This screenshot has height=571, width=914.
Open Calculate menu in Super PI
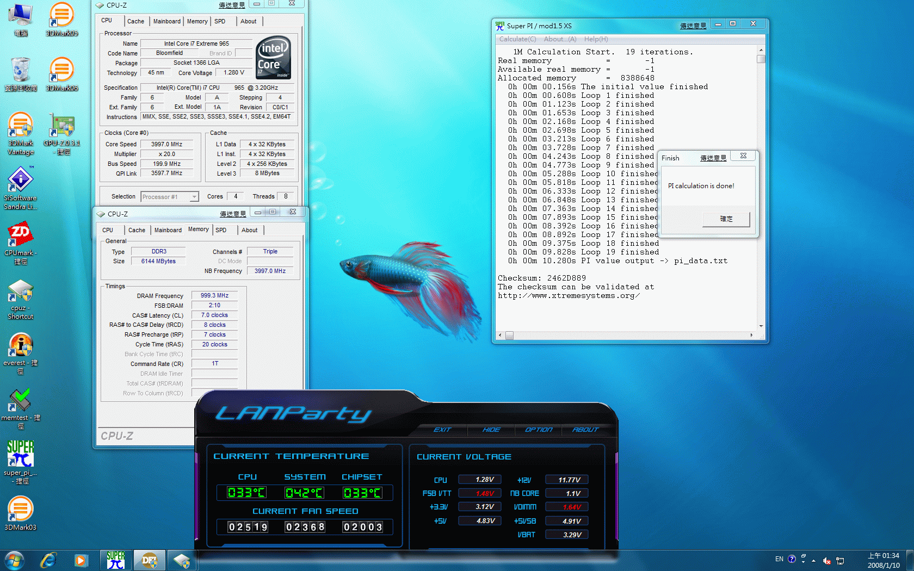point(517,39)
